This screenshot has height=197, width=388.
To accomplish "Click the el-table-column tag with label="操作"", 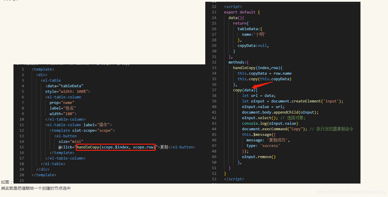I will tap(78, 125).
